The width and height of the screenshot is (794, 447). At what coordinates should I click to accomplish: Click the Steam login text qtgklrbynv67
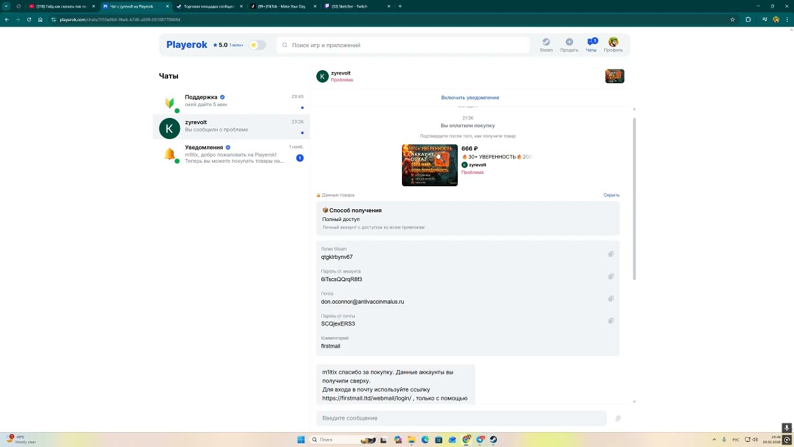(337, 257)
